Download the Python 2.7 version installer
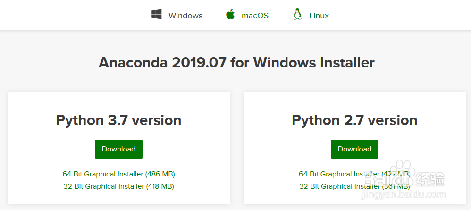 (355, 149)
